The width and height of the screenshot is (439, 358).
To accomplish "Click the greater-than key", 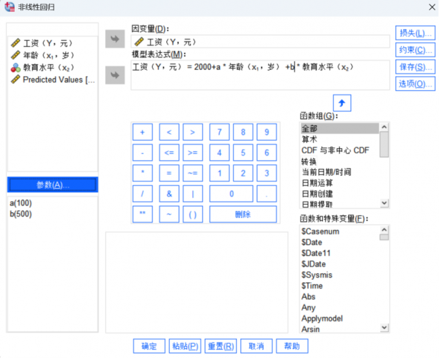I will 192,132.
